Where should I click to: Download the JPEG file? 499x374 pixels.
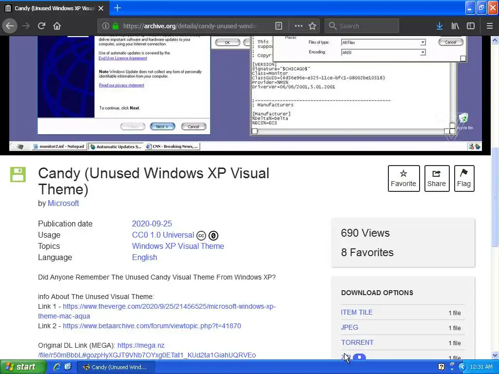[349, 327]
